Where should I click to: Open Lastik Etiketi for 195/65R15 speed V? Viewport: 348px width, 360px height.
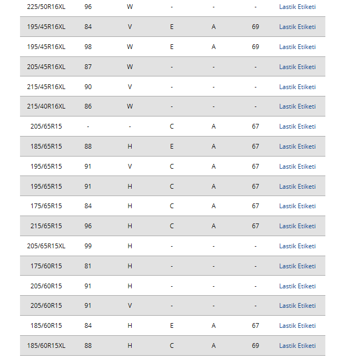pyautogui.click(x=297, y=167)
